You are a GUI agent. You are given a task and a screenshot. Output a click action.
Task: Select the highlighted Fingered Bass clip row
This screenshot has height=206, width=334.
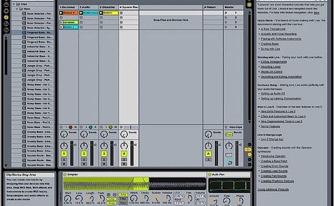tap(32, 32)
